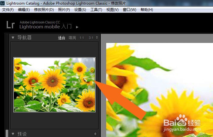Click the Lr identity plate logo
Image resolution: width=213 pixels, height=137 pixels.
point(10,25)
